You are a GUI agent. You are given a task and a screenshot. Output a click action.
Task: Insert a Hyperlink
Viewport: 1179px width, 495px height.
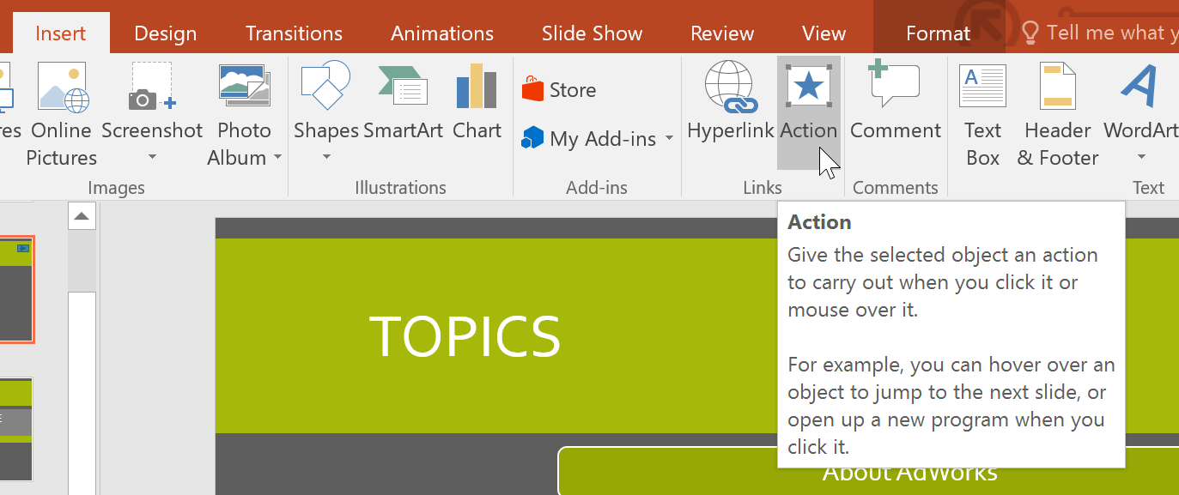pos(731,103)
